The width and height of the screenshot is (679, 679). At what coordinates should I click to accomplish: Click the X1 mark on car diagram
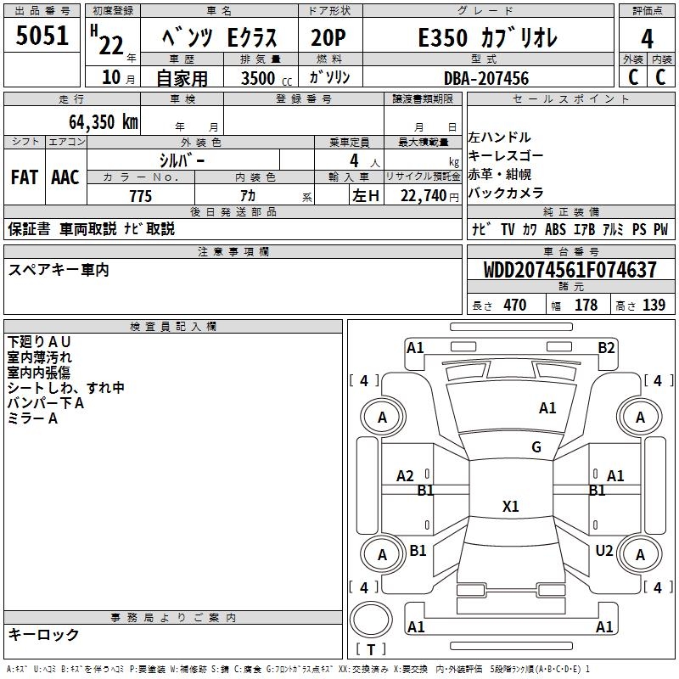click(511, 506)
